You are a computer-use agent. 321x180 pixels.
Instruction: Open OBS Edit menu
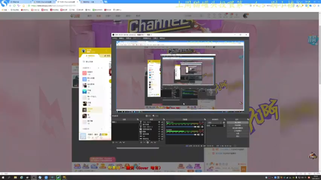122,38
